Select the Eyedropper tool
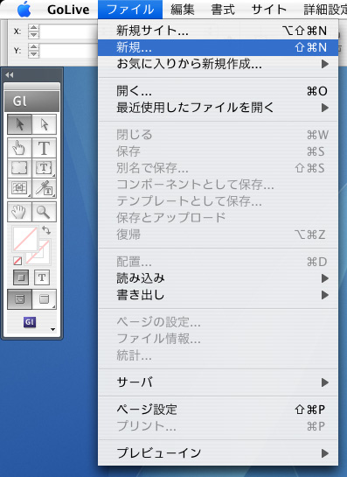This screenshot has height=477, width=347. (45, 188)
